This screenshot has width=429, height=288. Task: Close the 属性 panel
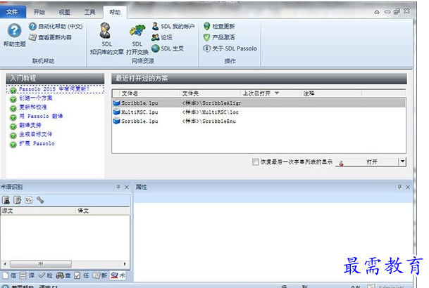point(408,187)
